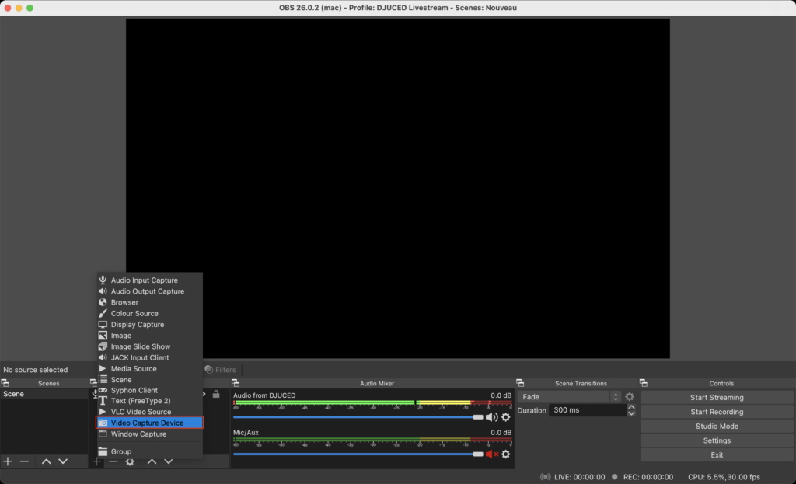Pop out the Audio Mixer dock icon

(236, 383)
